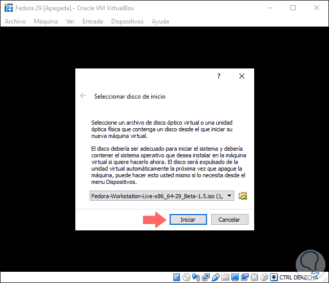329x283 pixels.
Task: Open the Máquina menu
Action: [46, 21]
